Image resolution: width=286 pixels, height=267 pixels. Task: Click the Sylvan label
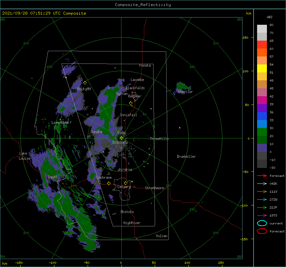click(122, 94)
